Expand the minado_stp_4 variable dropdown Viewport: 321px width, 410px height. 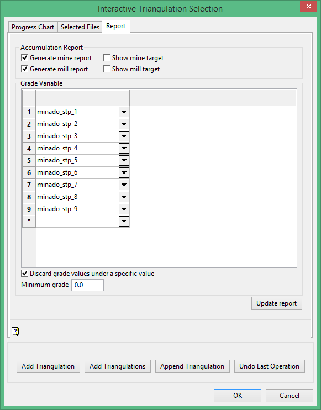point(124,149)
